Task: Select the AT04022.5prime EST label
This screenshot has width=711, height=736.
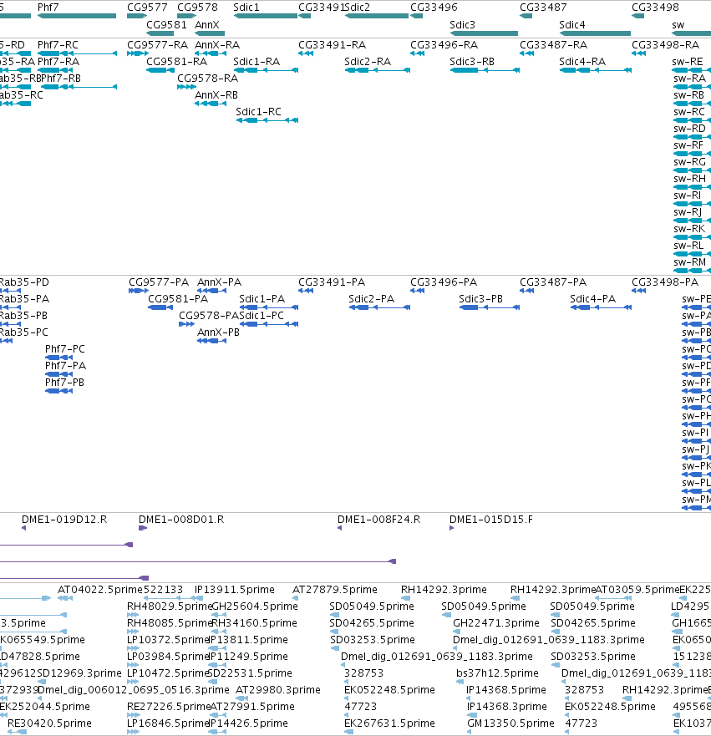Action: (x=100, y=590)
